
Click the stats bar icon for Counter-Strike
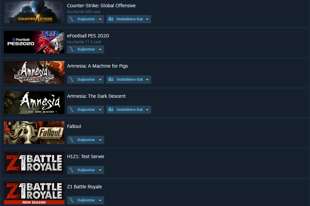pyautogui.click(x=111, y=19)
